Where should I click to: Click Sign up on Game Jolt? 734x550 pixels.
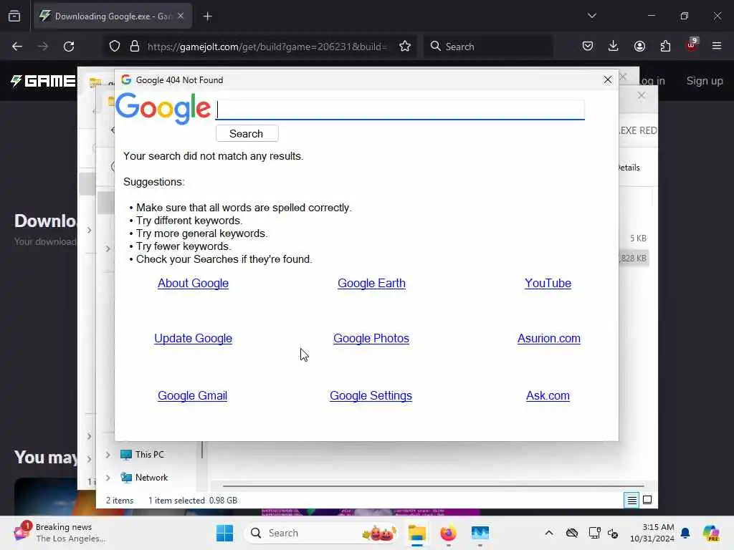[705, 81]
